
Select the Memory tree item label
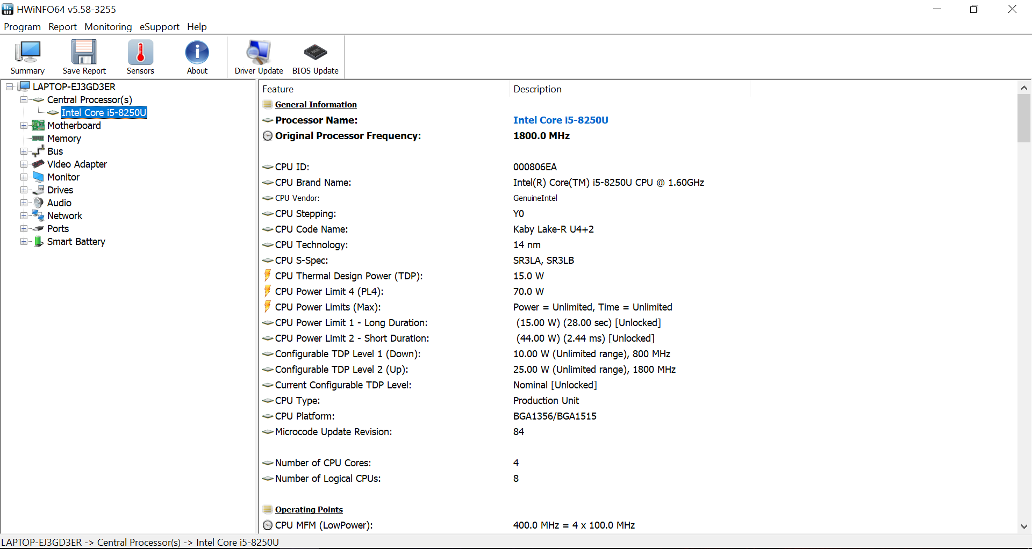[x=64, y=138]
